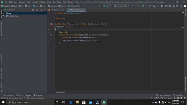
Task: Expand the Gradle Scripts tree node
Action: coord(4,16)
